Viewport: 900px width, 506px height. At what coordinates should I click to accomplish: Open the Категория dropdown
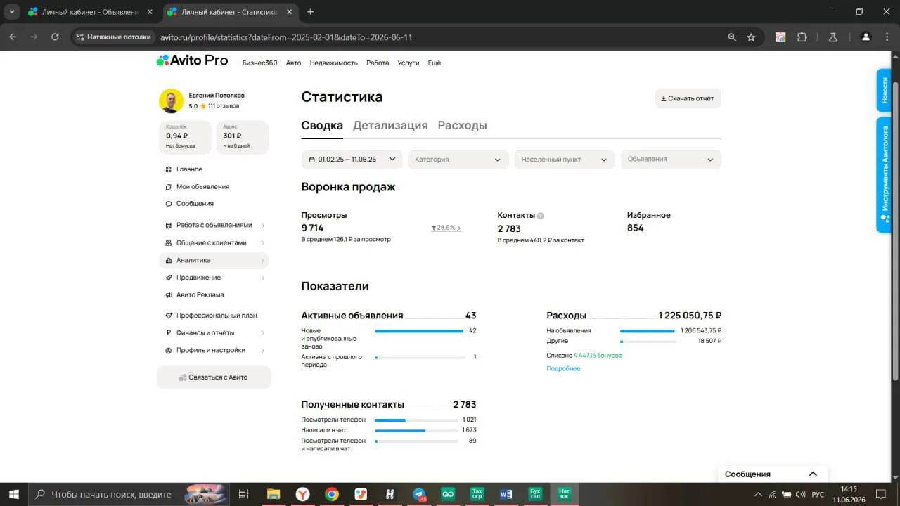pyautogui.click(x=458, y=160)
